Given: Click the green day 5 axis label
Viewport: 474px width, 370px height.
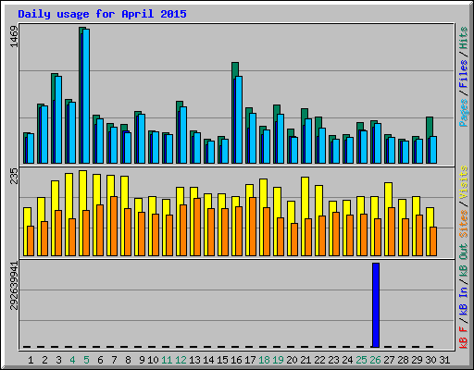Looking at the screenshot, I should pyautogui.click(x=86, y=360).
